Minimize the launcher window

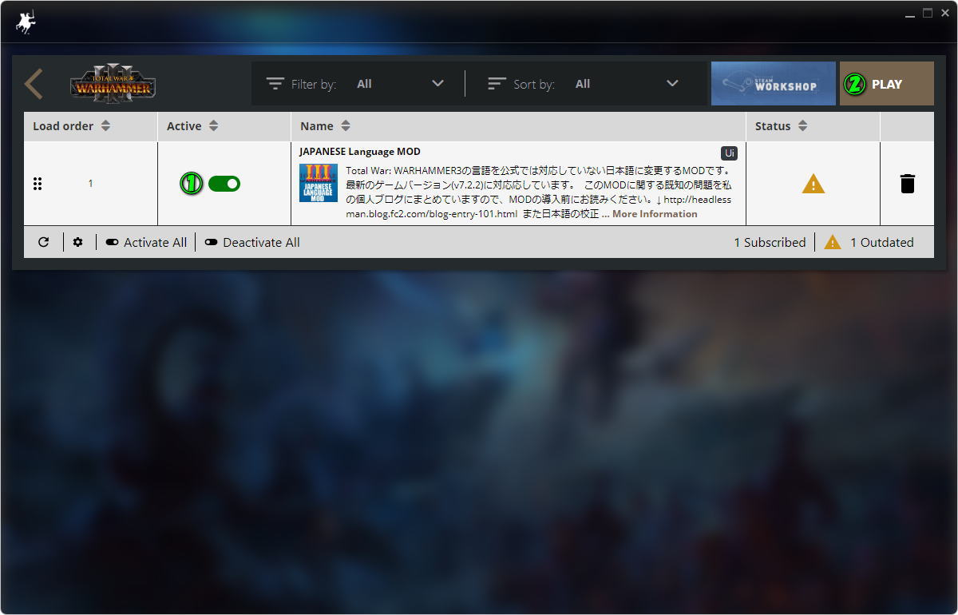click(911, 14)
